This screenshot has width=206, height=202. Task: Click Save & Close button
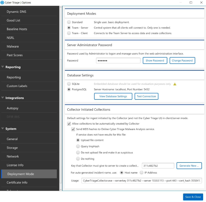pos(193,197)
